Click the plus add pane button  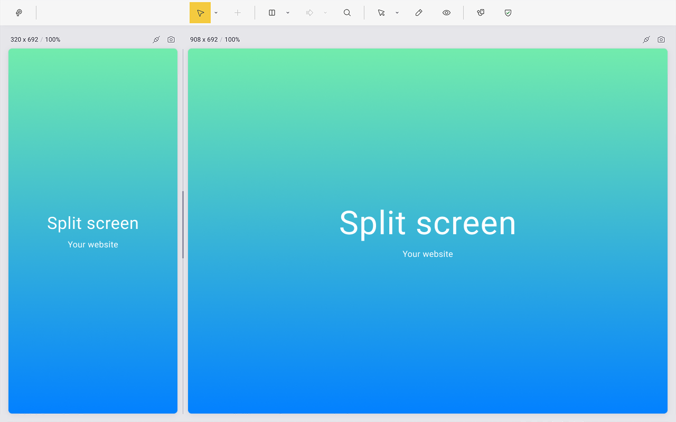click(238, 13)
